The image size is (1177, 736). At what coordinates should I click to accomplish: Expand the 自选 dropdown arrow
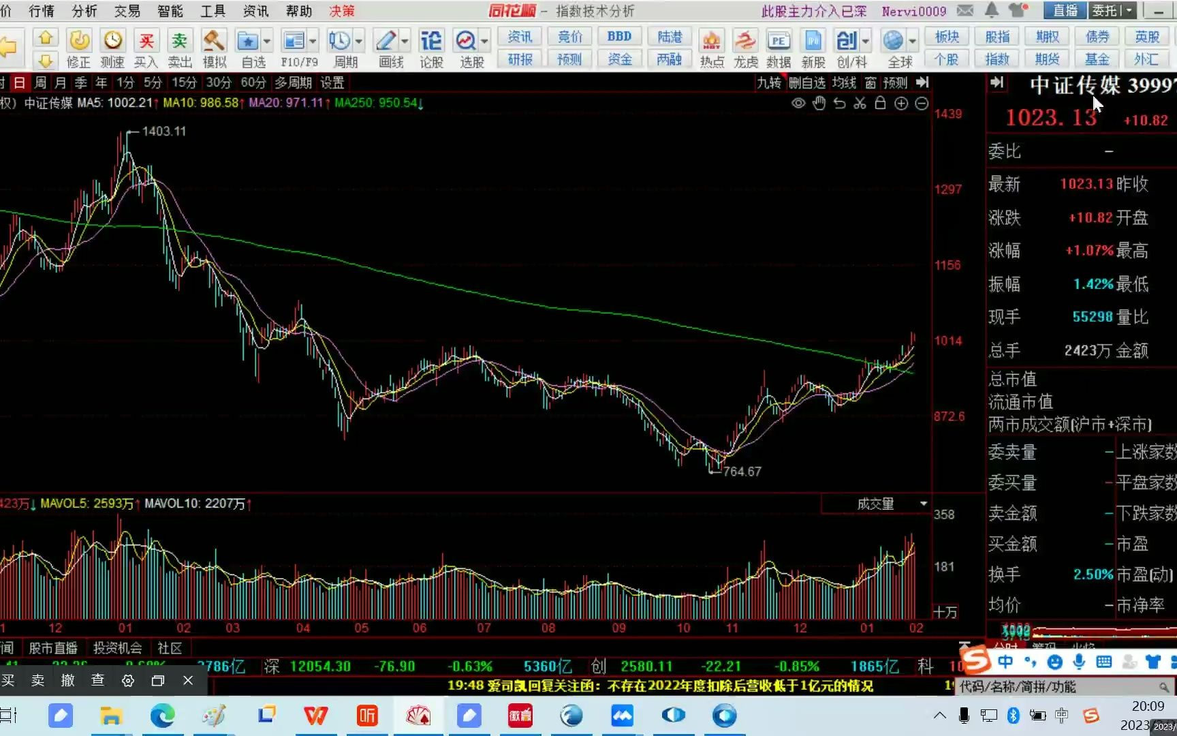point(267,42)
